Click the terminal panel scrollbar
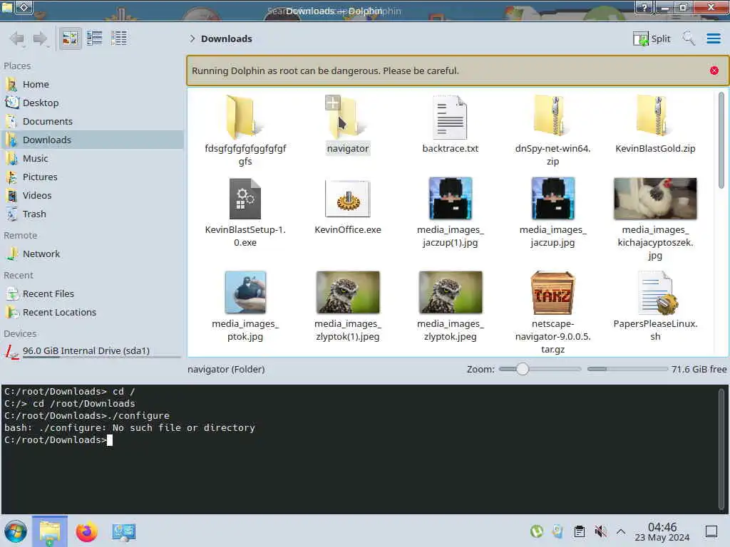 click(721, 449)
